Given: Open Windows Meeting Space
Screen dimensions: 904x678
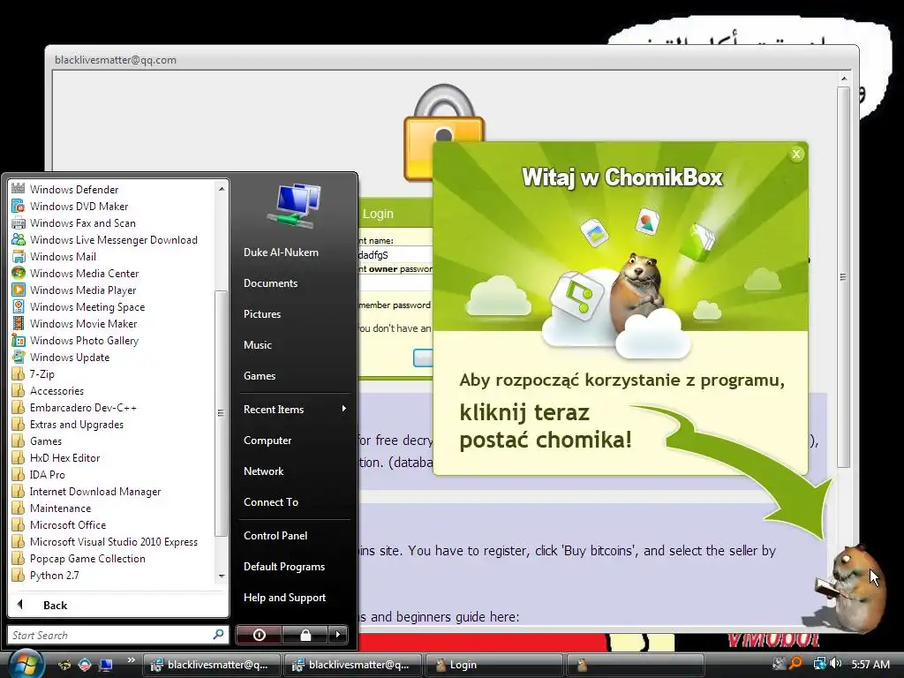Looking at the screenshot, I should [87, 306].
